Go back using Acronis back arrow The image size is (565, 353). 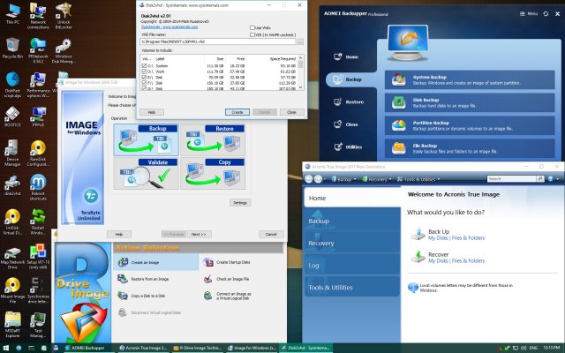[308, 178]
